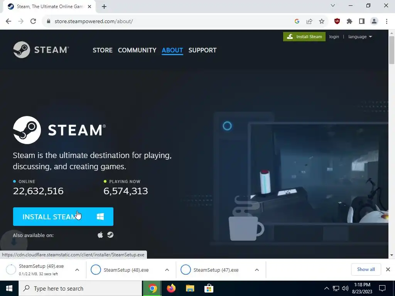Open Chrome from the taskbar
Screen dimensions: 395x296
point(152,288)
